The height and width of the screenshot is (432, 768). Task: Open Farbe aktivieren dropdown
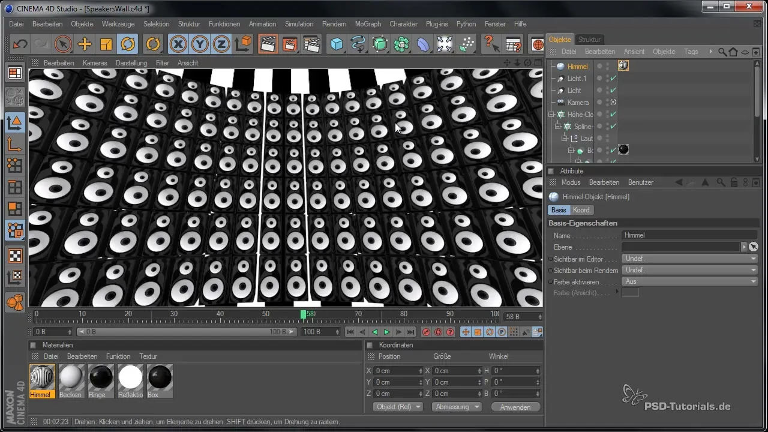coord(689,281)
